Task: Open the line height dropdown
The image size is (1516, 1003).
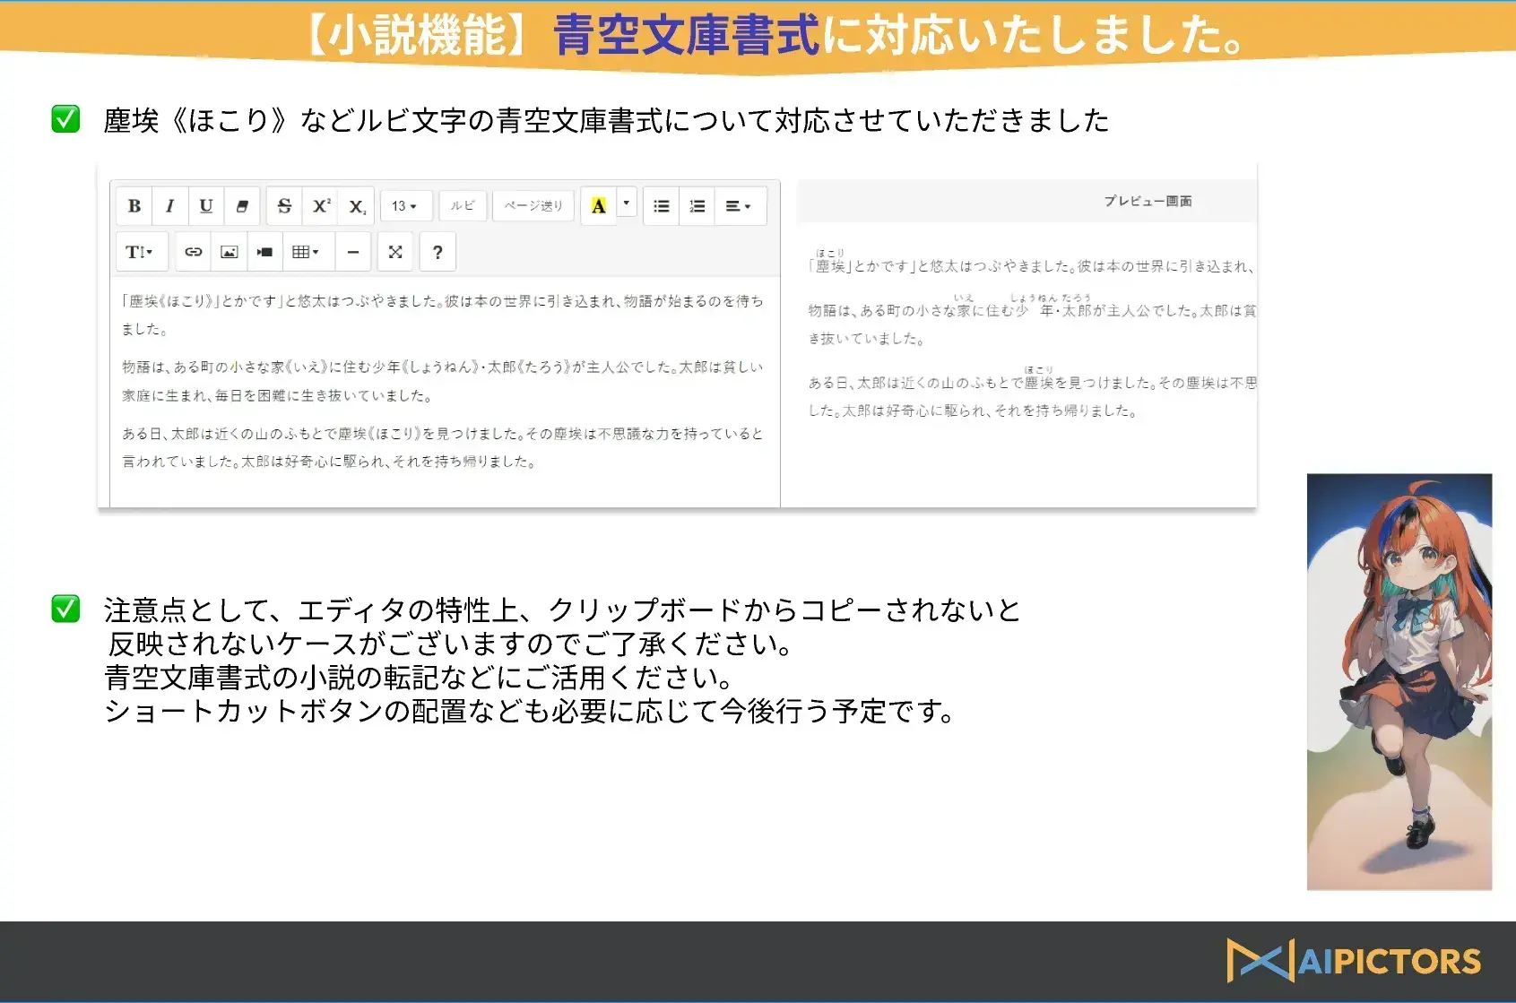Action: [140, 252]
